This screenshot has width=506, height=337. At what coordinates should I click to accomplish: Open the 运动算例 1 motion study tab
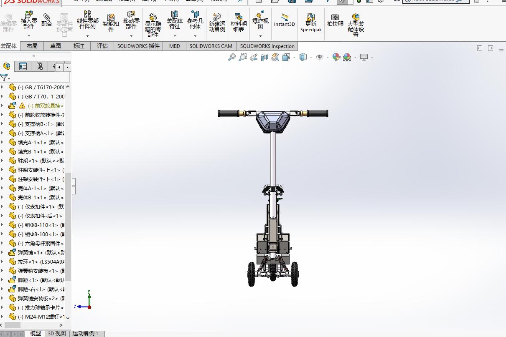coord(85,333)
